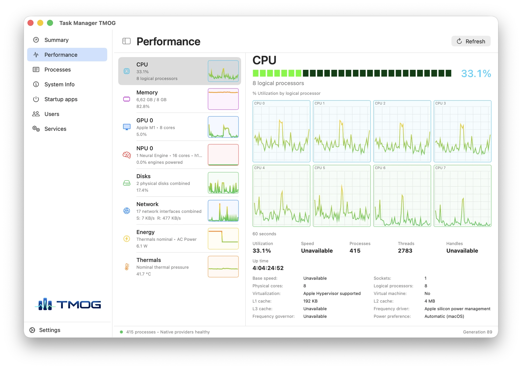Click the Thermals temperature graph thumbnail

click(x=223, y=267)
